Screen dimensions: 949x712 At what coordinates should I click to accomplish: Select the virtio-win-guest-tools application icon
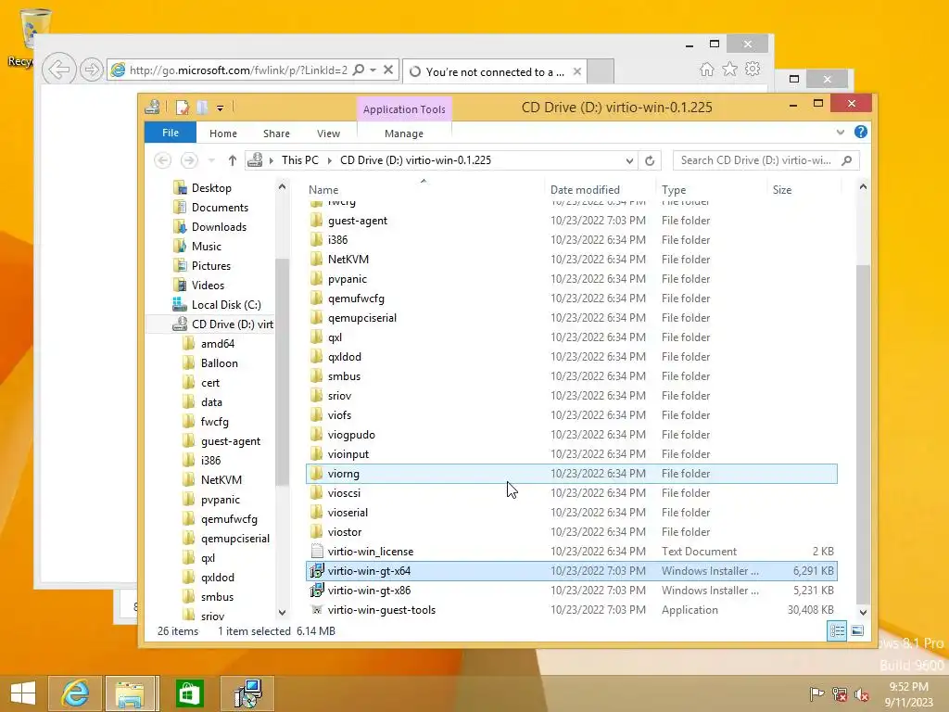[x=316, y=610]
